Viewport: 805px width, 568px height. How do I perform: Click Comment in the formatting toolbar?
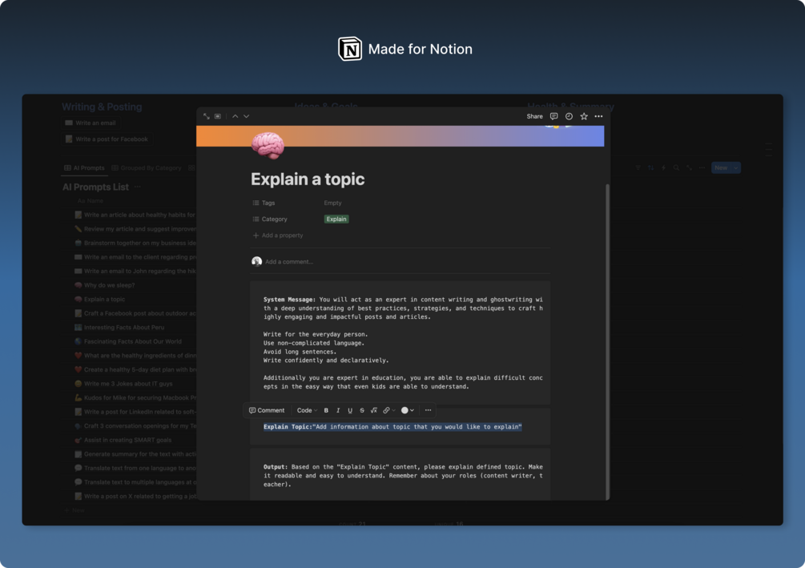point(267,410)
